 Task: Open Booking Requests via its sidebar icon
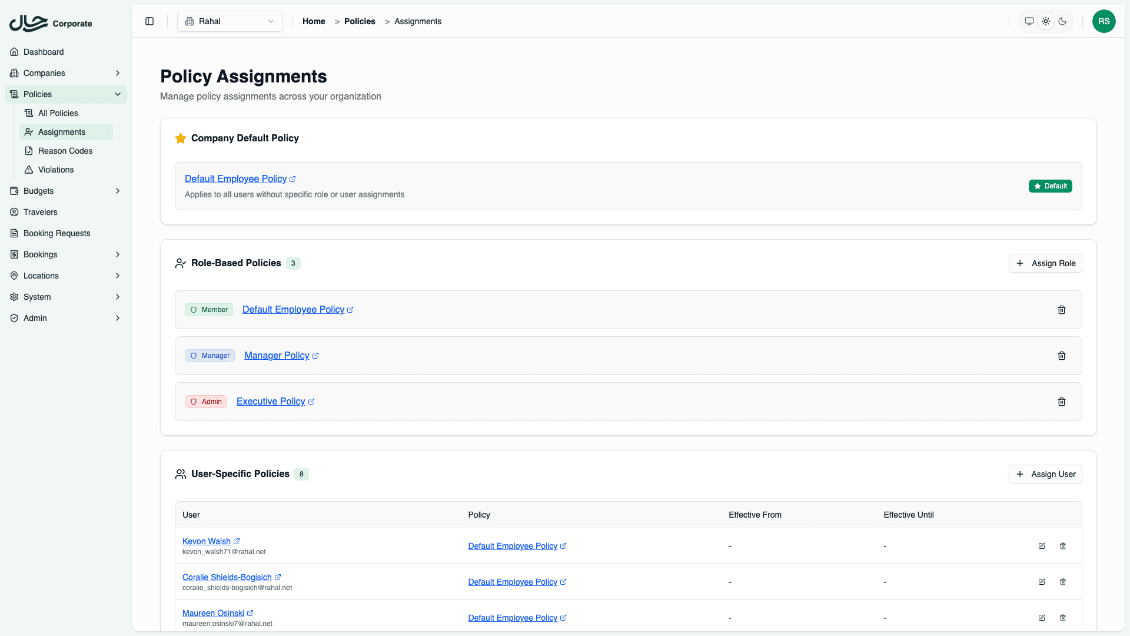[14, 233]
